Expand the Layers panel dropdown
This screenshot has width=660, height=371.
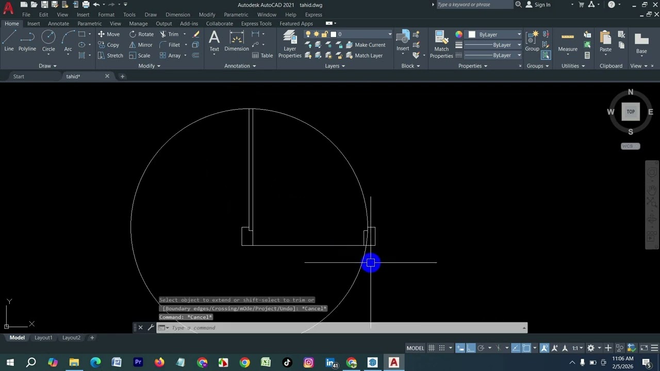click(335, 66)
